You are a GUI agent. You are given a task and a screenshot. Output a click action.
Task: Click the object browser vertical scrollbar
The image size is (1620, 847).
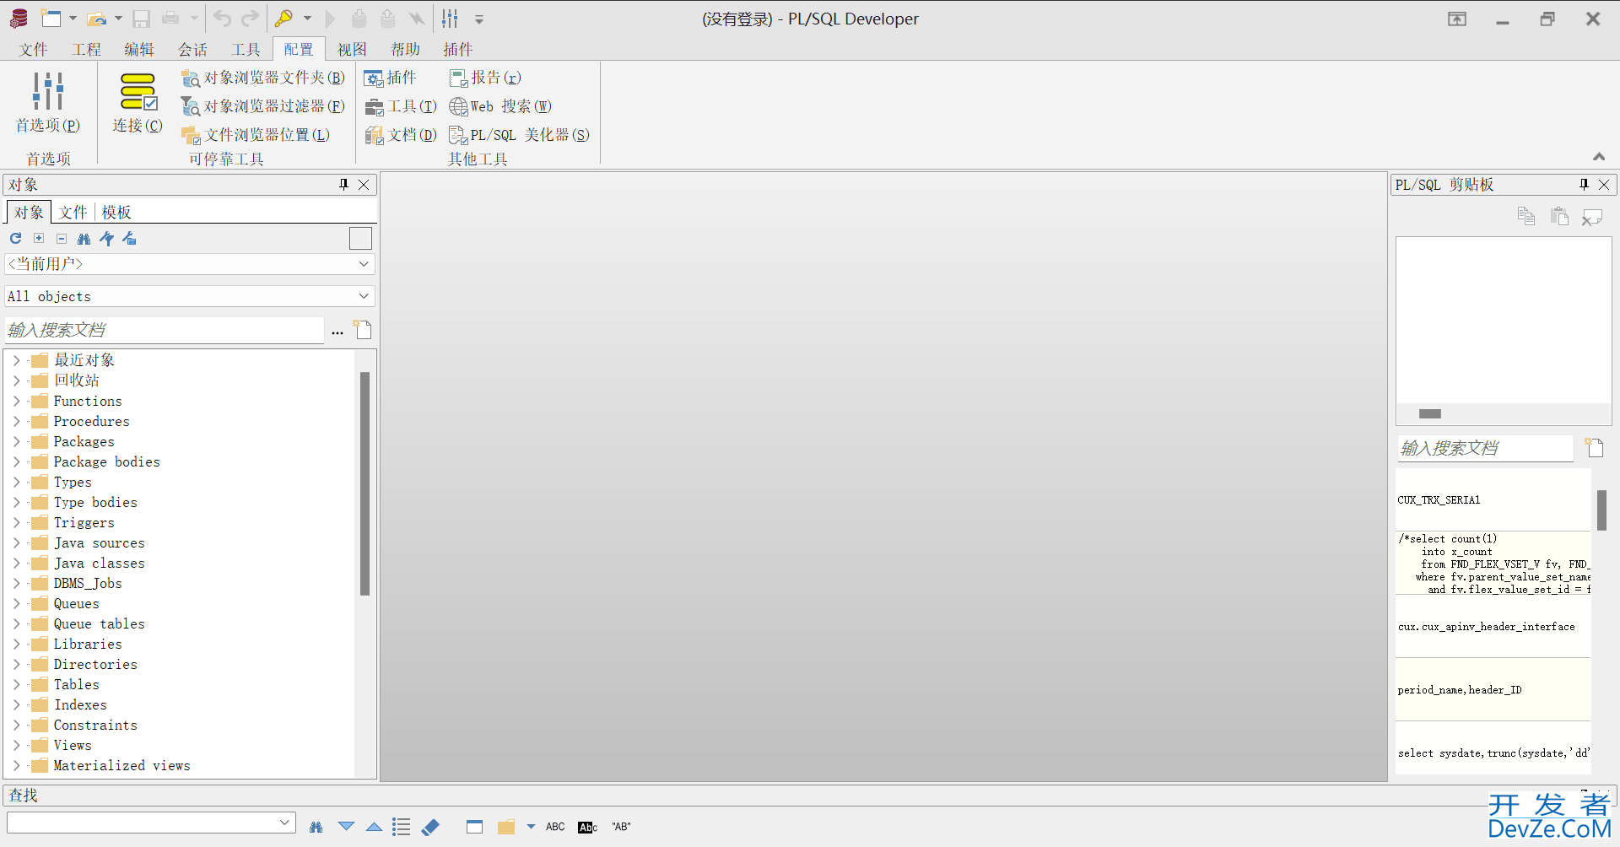[x=364, y=483]
